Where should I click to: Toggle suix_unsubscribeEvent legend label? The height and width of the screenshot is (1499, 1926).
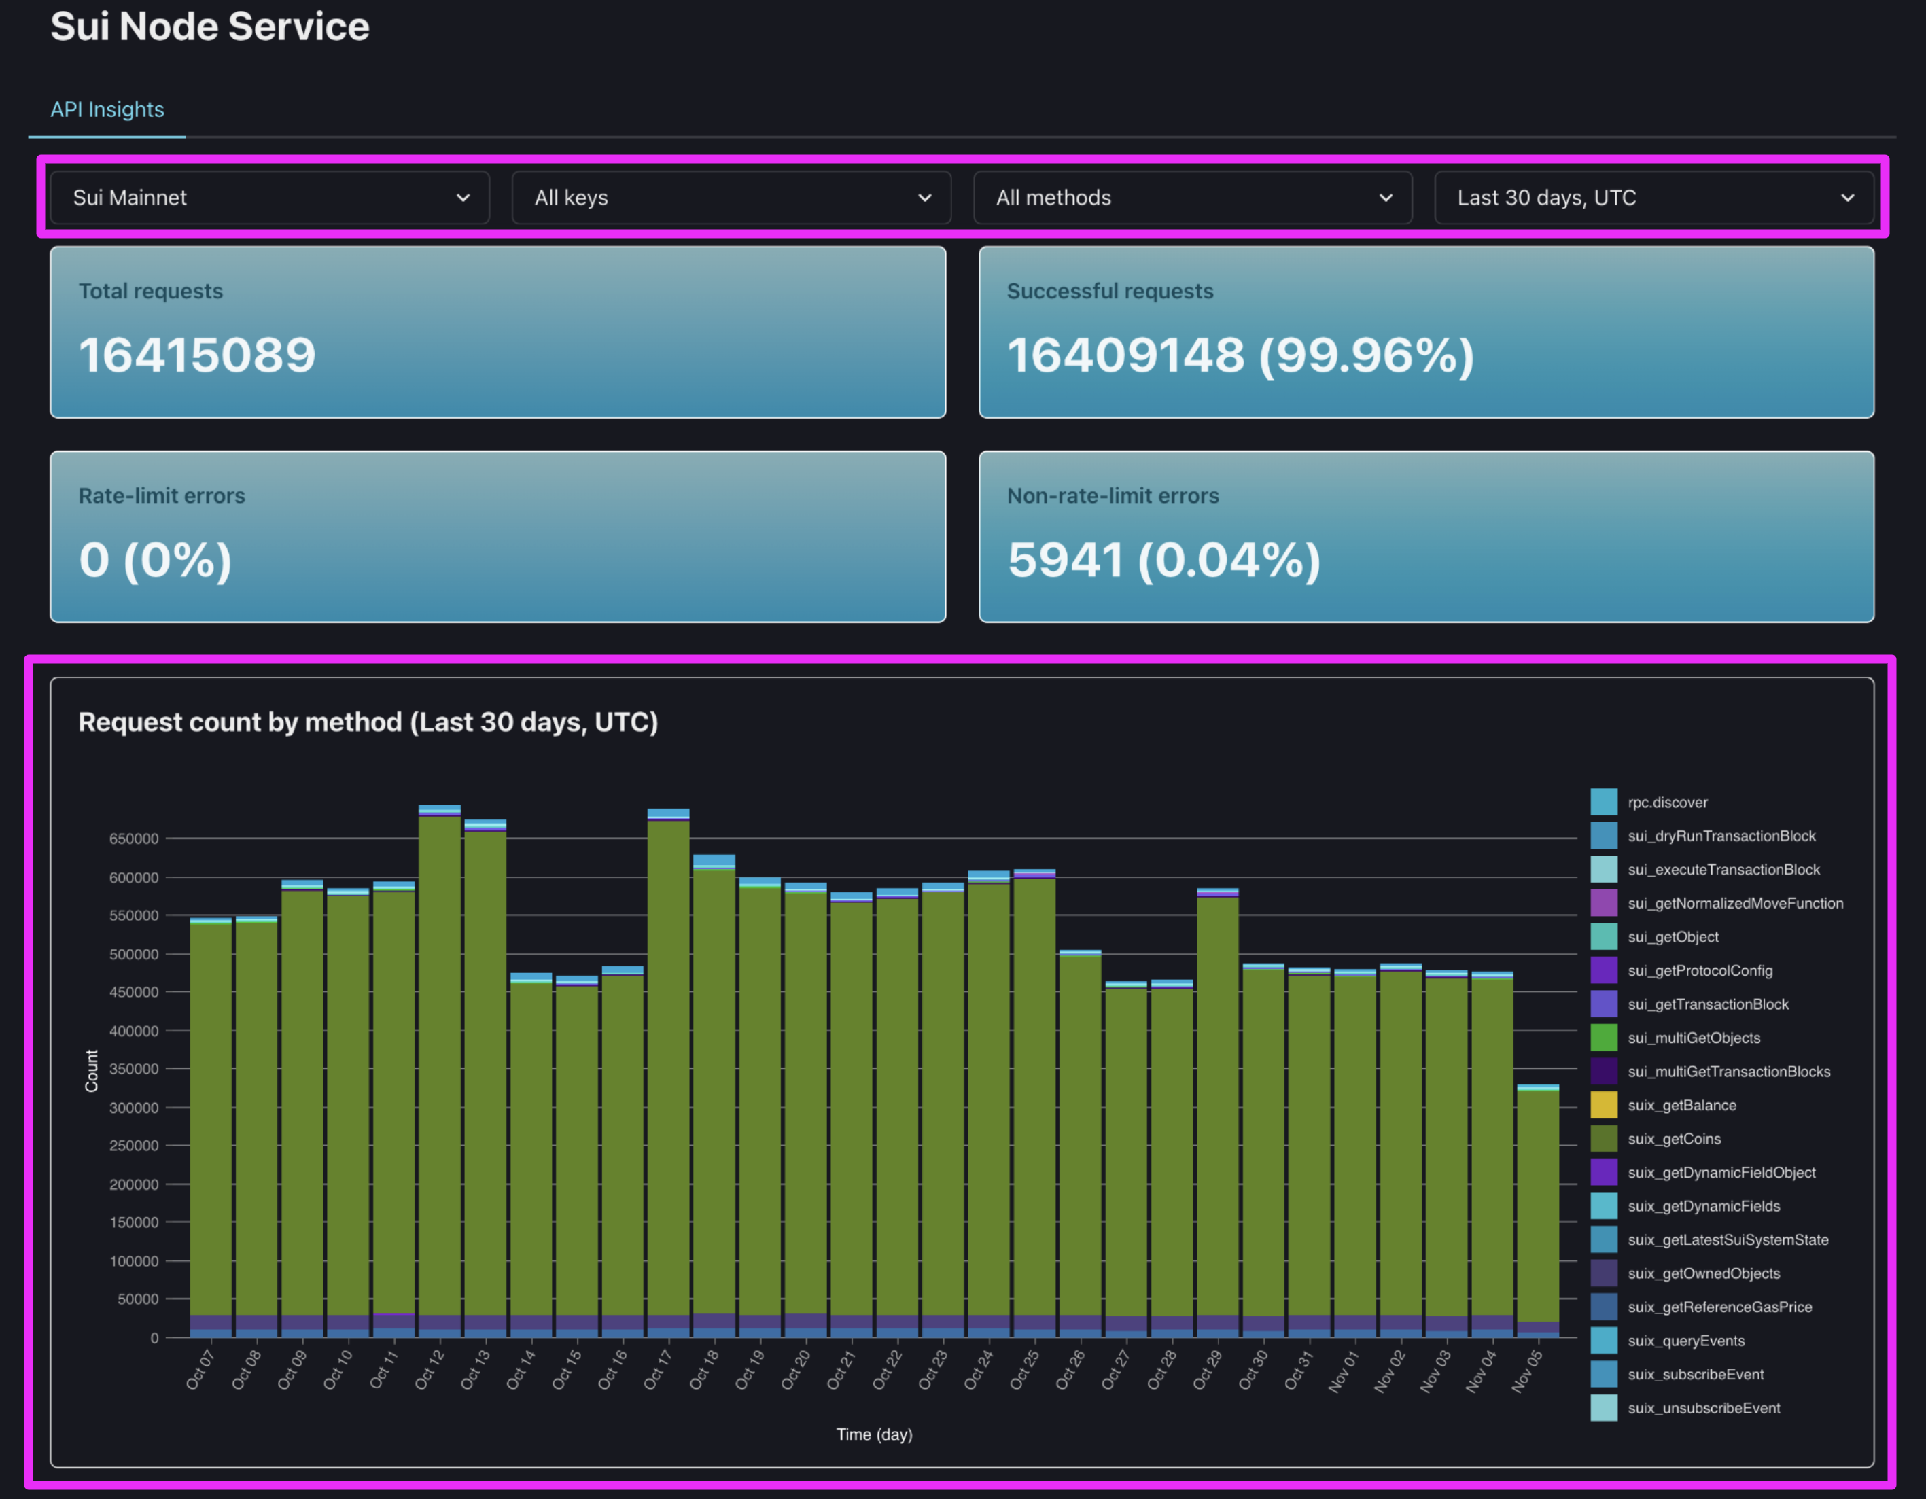pyautogui.click(x=1704, y=1408)
